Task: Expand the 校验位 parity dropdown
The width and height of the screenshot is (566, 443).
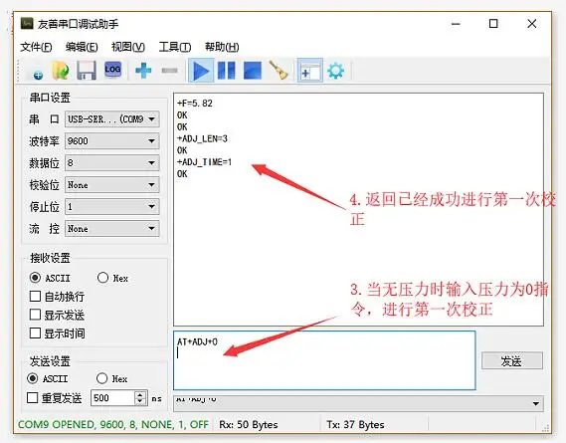Action: point(112,184)
